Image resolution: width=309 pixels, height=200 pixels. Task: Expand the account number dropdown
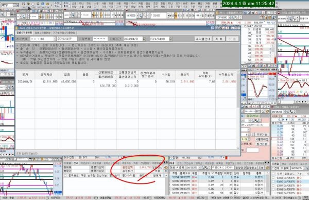point(55,39)
